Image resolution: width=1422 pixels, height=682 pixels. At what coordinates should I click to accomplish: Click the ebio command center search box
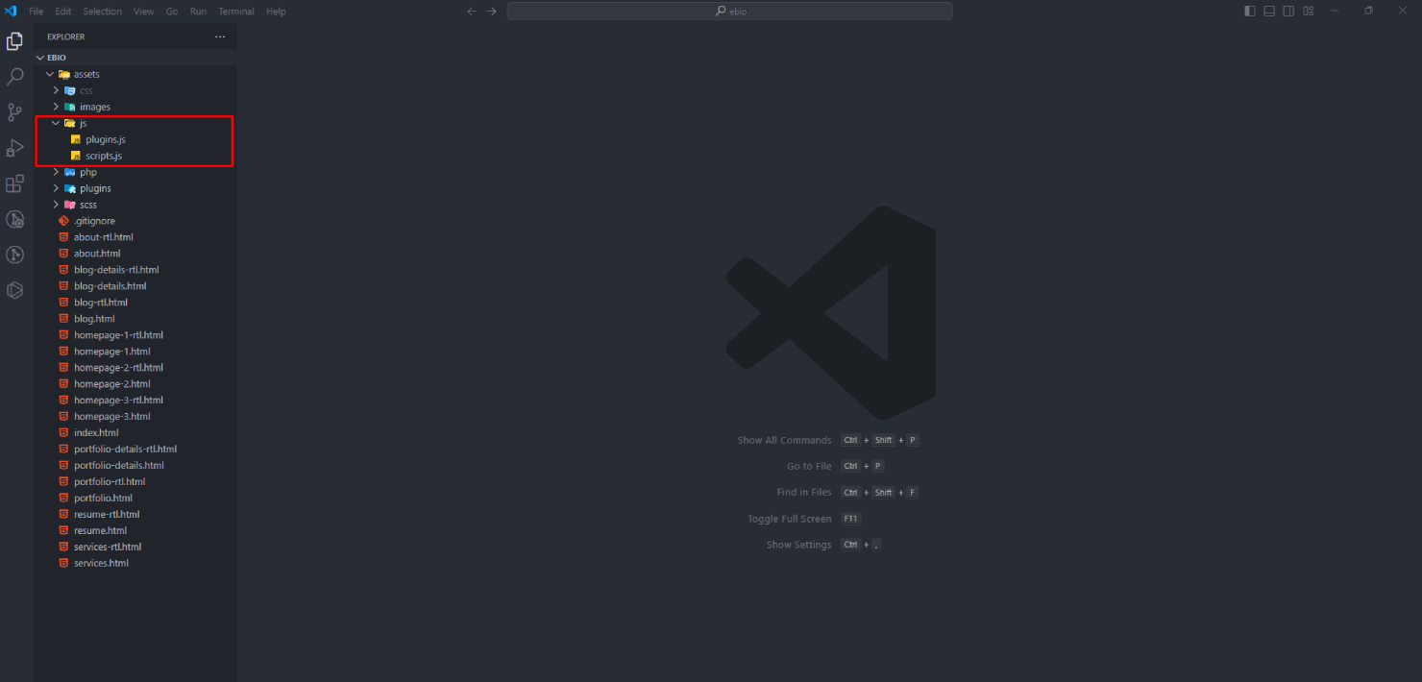(x=730, y=11)
